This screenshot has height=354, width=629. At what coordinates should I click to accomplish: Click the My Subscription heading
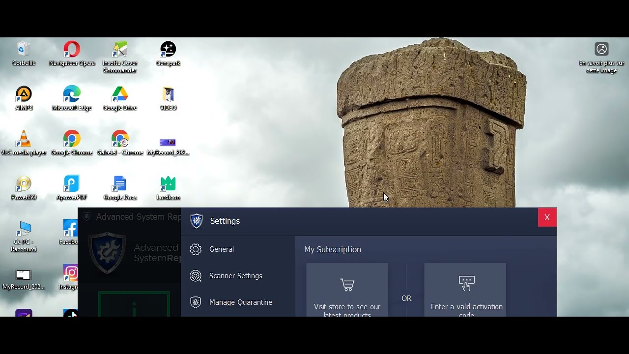coord(333,249)
